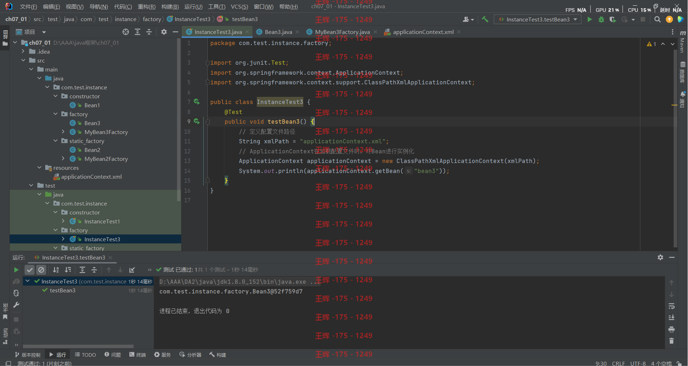Collapse the src folder
The image size is (688, 366).
23,60
